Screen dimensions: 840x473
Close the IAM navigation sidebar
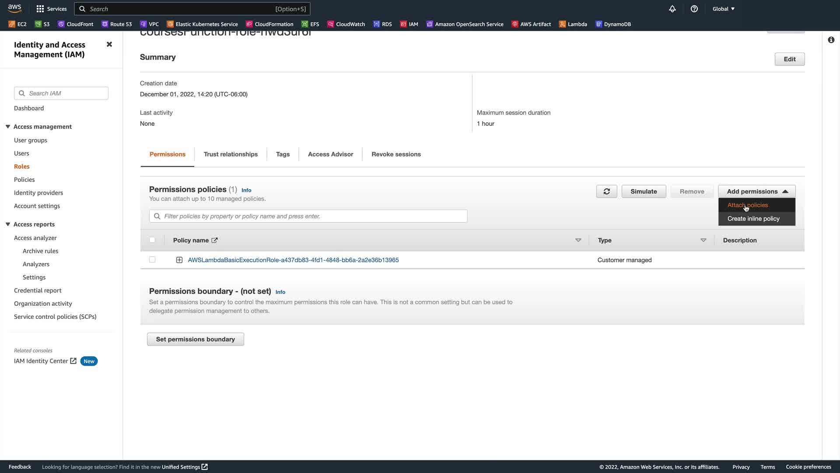coord(109,44)
